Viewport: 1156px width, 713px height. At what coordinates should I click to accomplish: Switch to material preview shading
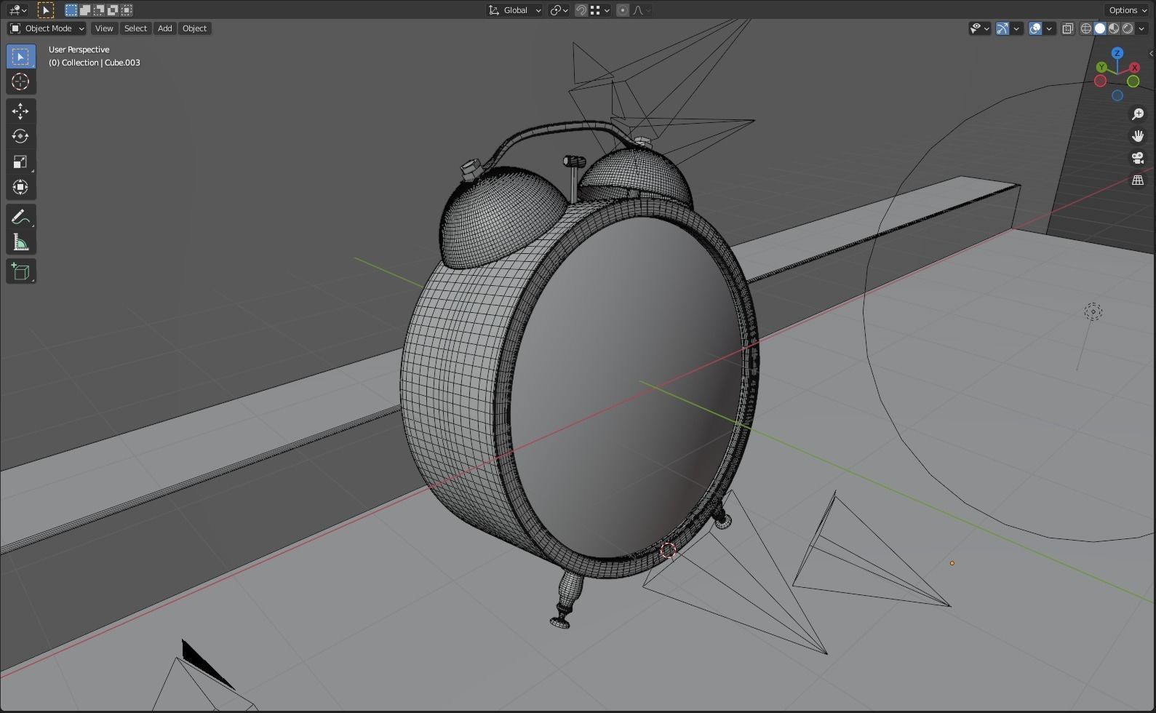pos(1114,28)
